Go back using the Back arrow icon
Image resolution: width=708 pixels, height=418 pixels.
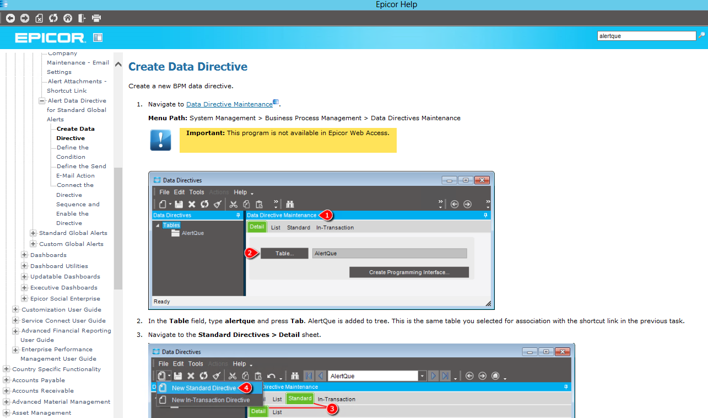point(10,18)
